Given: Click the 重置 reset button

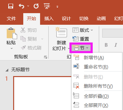Looking at the screenshot, I should (x=81, y=39).
